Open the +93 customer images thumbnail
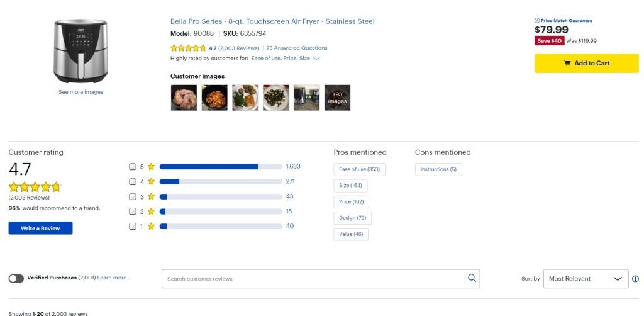Viewport: 644px width, 316px height. pos(337,98)
